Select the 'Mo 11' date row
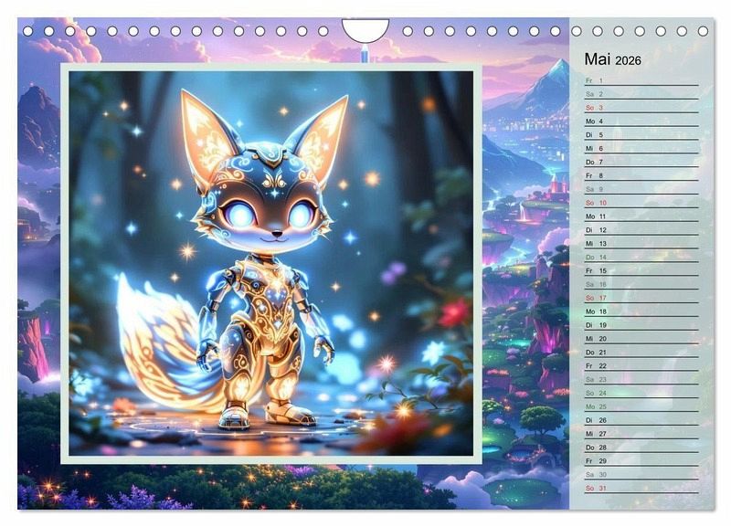The width and height of the screenshot is (731, 527). (641, 216)
